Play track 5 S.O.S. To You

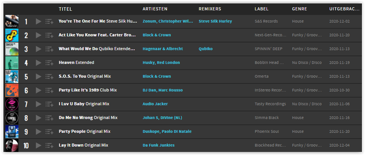point(39,77)
